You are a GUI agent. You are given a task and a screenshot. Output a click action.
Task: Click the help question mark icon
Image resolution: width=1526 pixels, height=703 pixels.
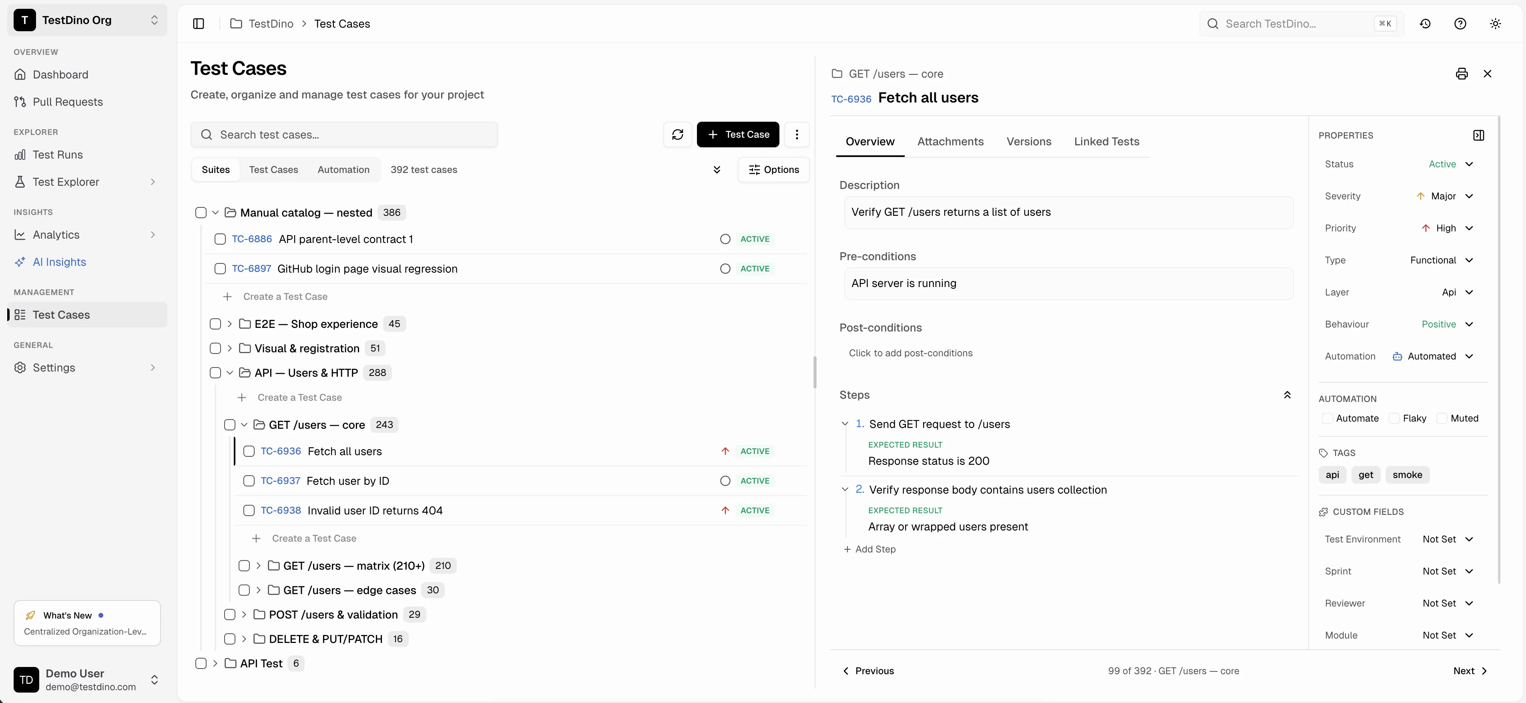click(x=1460, y=24)
